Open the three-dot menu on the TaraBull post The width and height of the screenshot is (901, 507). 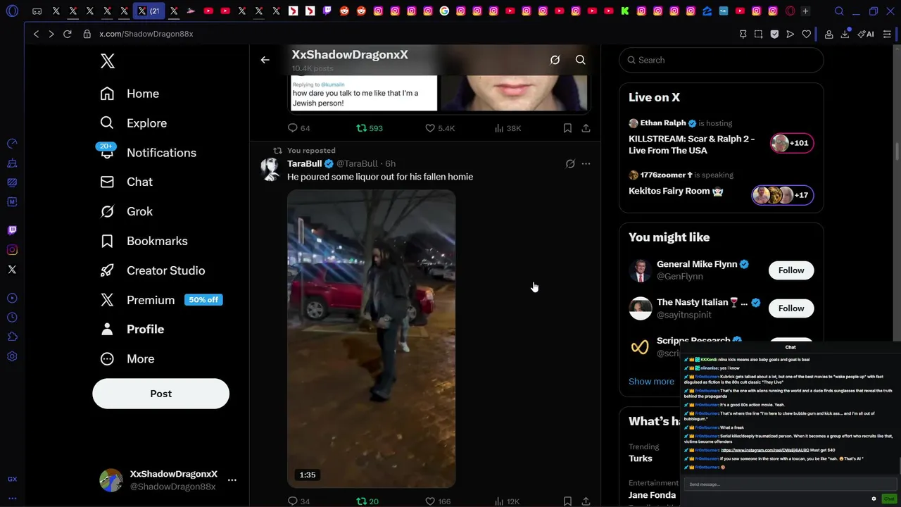(x=586, y=163)
